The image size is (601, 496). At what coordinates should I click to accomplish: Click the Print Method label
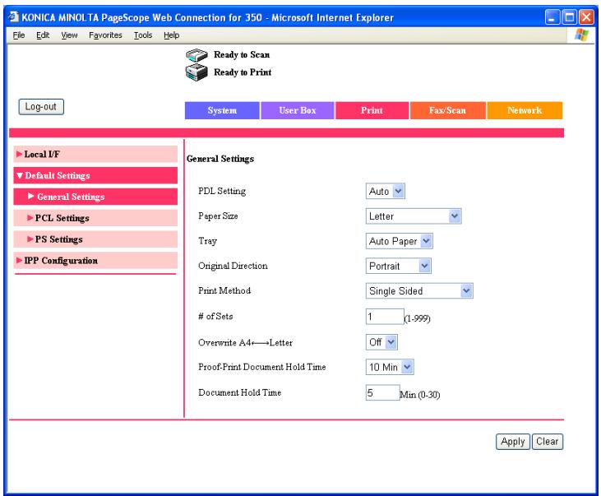click(224, 290)
